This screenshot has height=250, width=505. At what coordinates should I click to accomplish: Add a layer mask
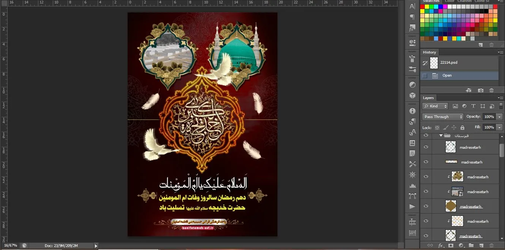click(451, 245)
